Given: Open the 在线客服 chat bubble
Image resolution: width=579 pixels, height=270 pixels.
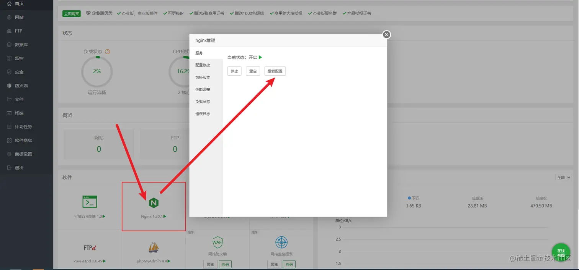Looking at the screenshot, I should (561, 253).
